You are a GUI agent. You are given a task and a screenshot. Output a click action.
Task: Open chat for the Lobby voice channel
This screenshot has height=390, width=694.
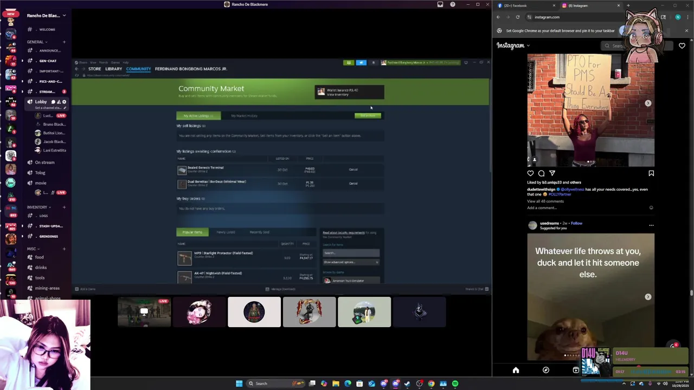[53, 102]
